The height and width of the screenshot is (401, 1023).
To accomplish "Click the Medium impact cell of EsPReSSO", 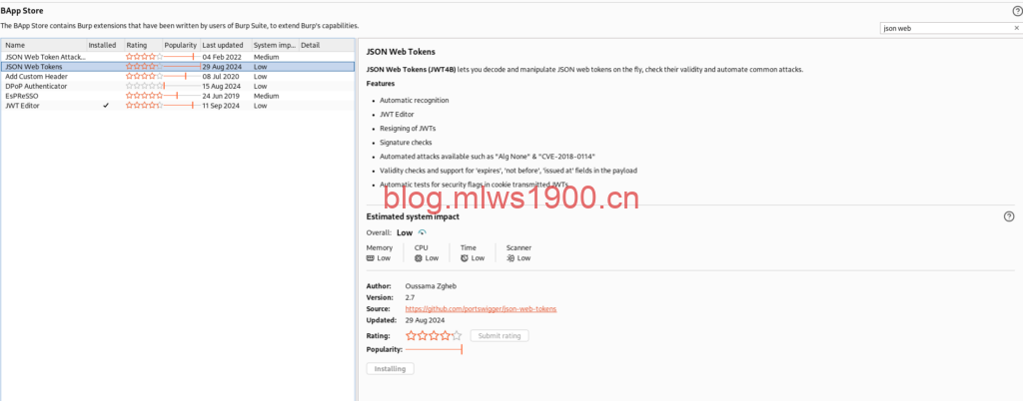I will click(x=266, y=96).
